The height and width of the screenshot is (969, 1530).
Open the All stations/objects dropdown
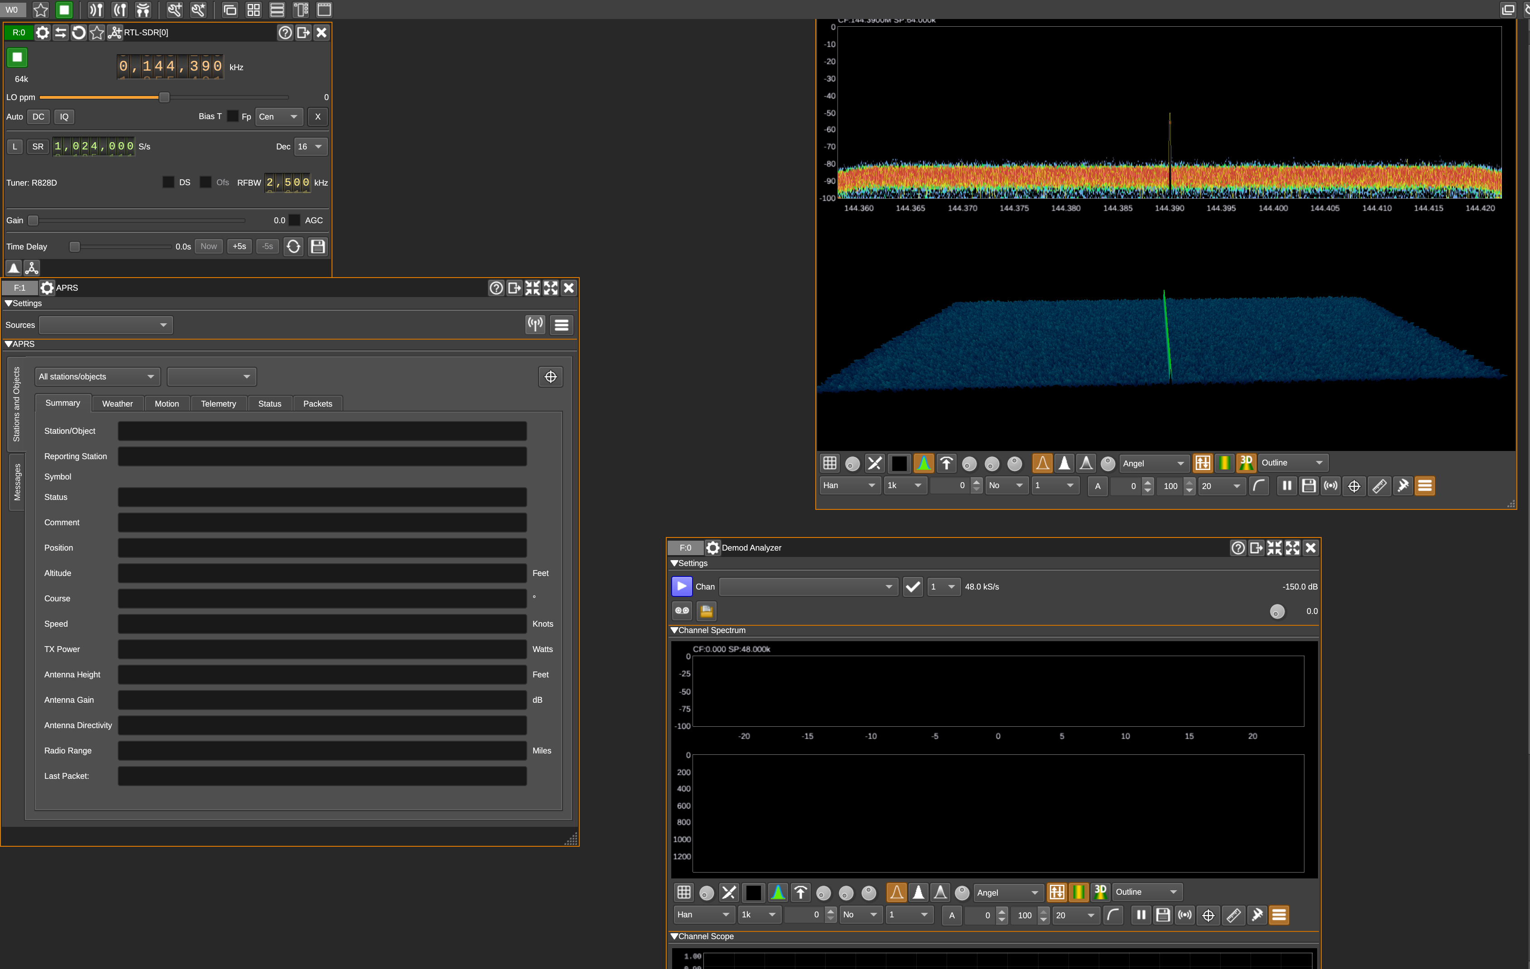pyautogui.click(x=96, y=377)
